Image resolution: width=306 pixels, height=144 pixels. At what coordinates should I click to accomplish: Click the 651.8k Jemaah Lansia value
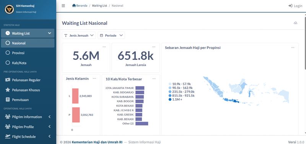tap(136, 56)
